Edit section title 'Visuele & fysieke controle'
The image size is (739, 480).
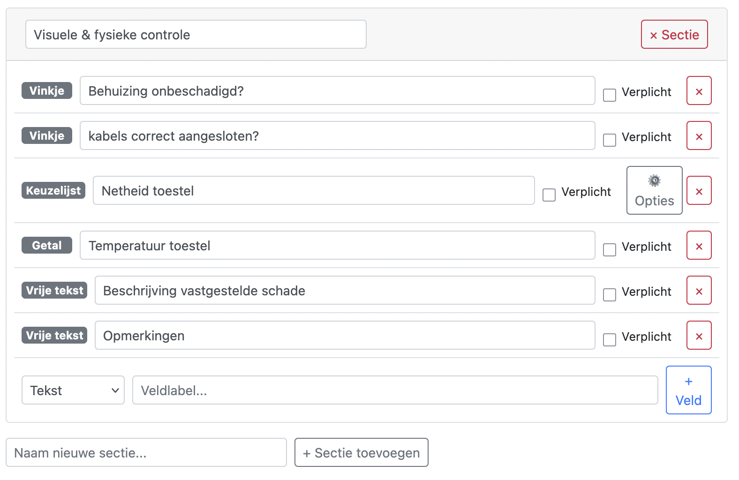pyautogui.click(x=196, y=34)
